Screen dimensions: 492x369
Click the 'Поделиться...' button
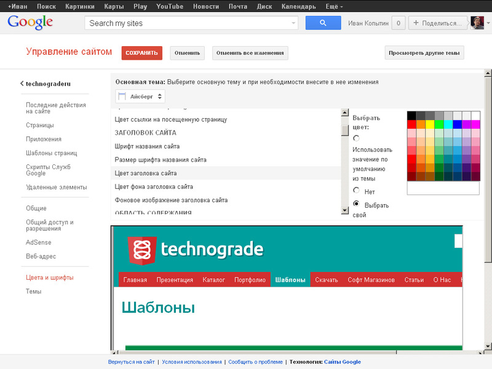click(x=438, y=23)
